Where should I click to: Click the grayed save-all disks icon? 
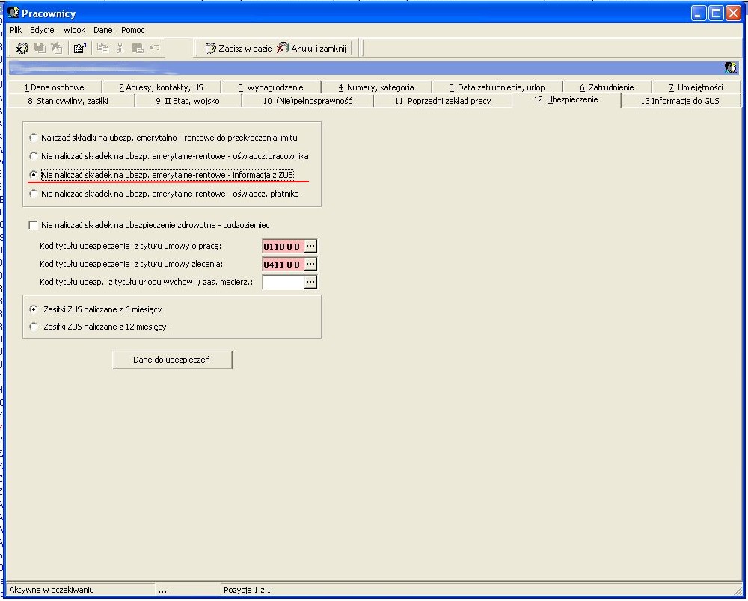click(x=40, y=48)
